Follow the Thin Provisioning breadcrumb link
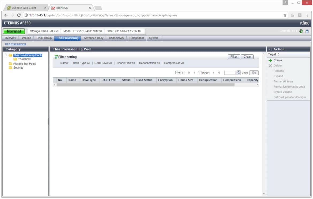Image resolution: width=313 pixels, height=199 pixels. coord(15,44)
